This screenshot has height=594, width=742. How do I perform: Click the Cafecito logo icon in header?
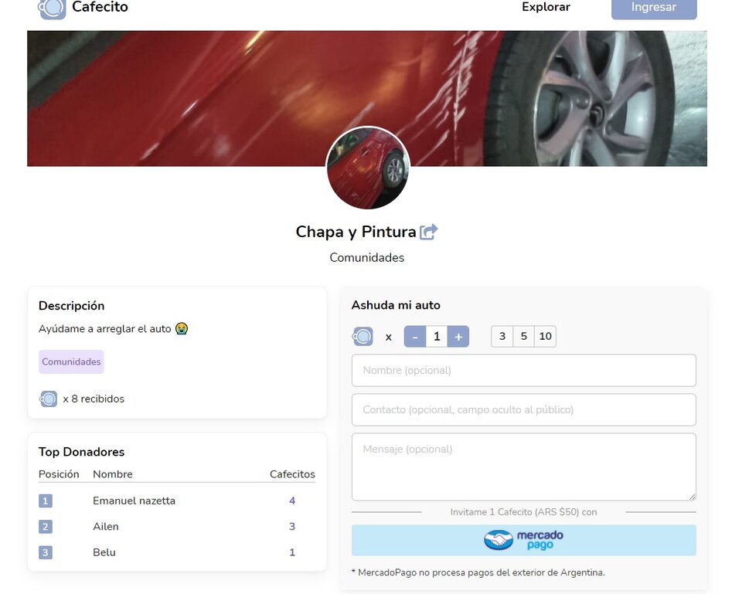point(52,8)
